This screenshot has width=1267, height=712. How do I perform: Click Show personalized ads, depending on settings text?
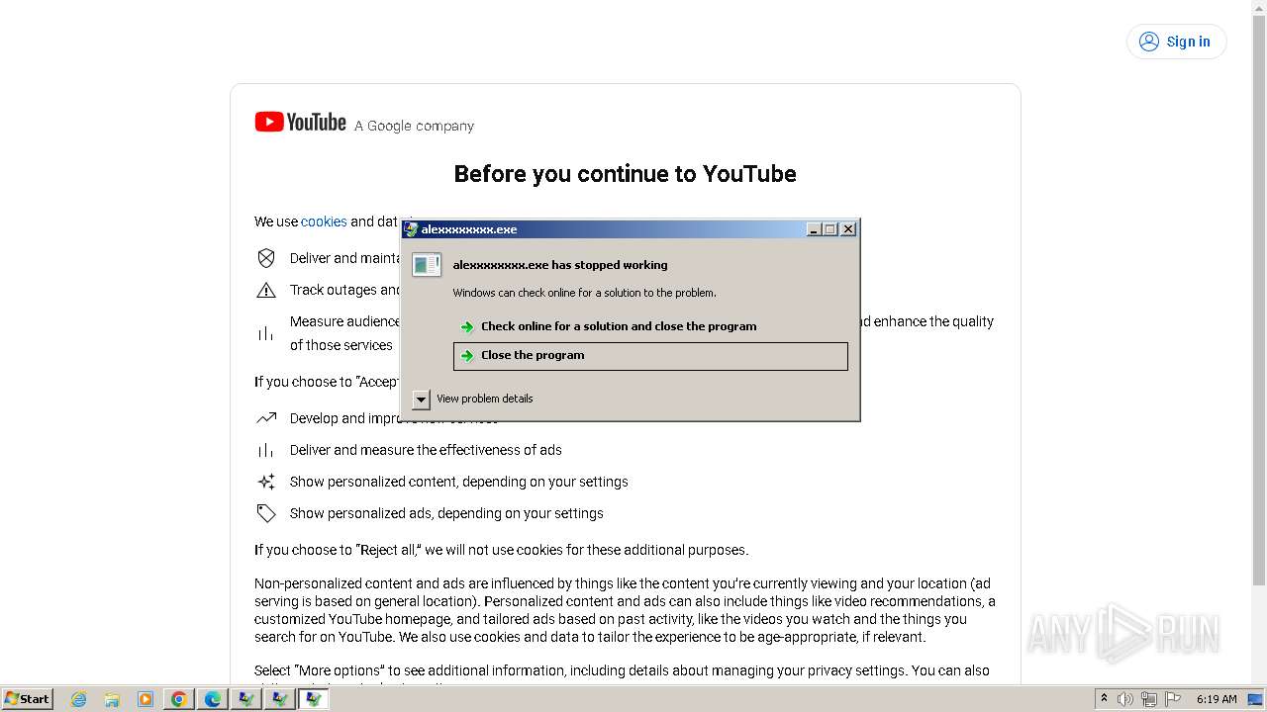(446, 513)
